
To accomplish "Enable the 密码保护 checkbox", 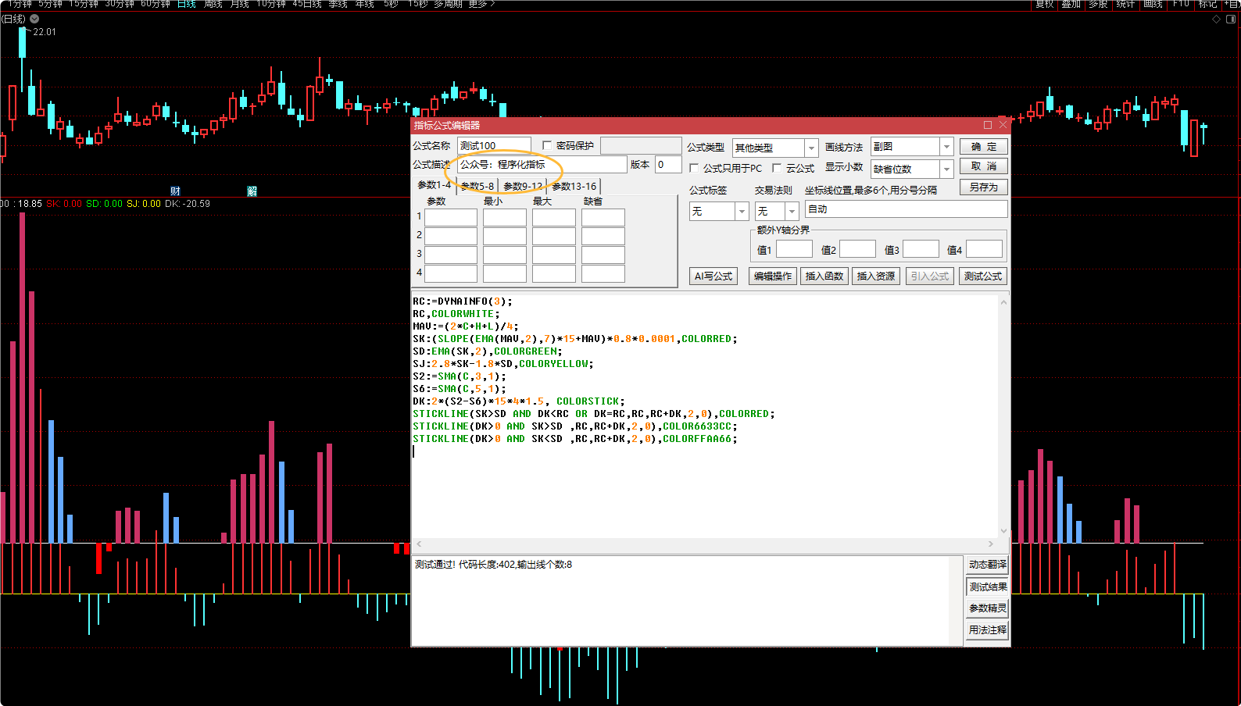I will (x=547, y=146).
